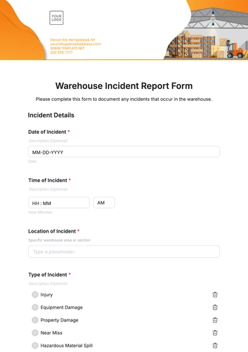Click the 'Date' sublabel under date field
The height and width of the screenshot is (352, 248).
coord(32,162)
